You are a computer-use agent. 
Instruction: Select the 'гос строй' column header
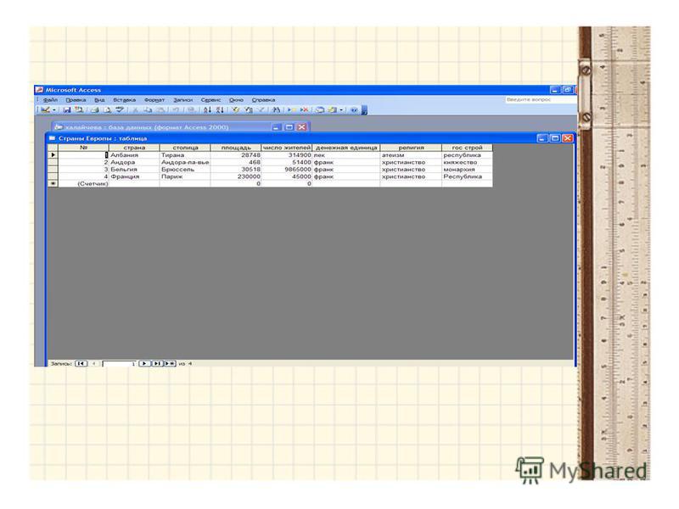coord(467,148)
